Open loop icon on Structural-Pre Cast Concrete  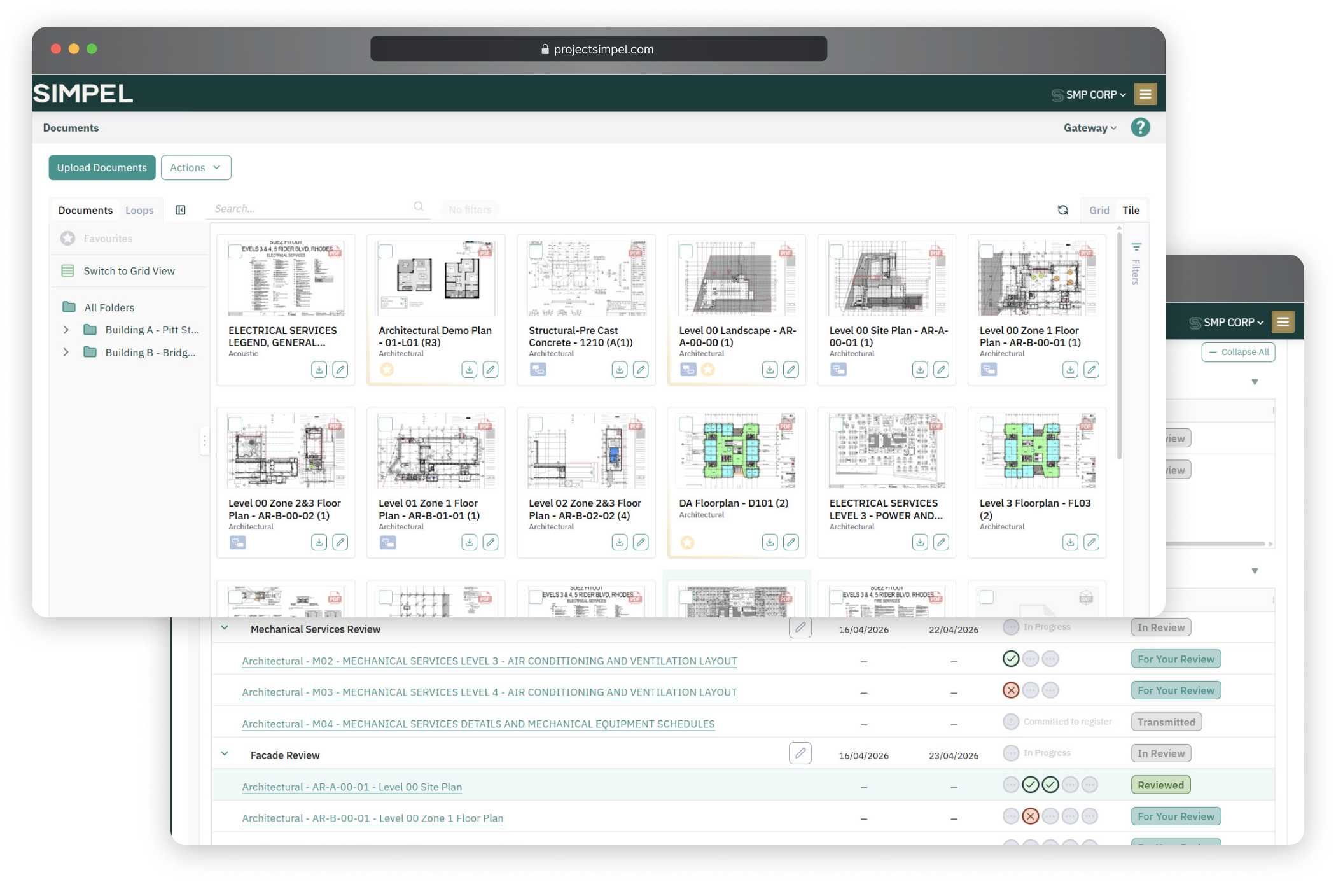tap(538, 369)
